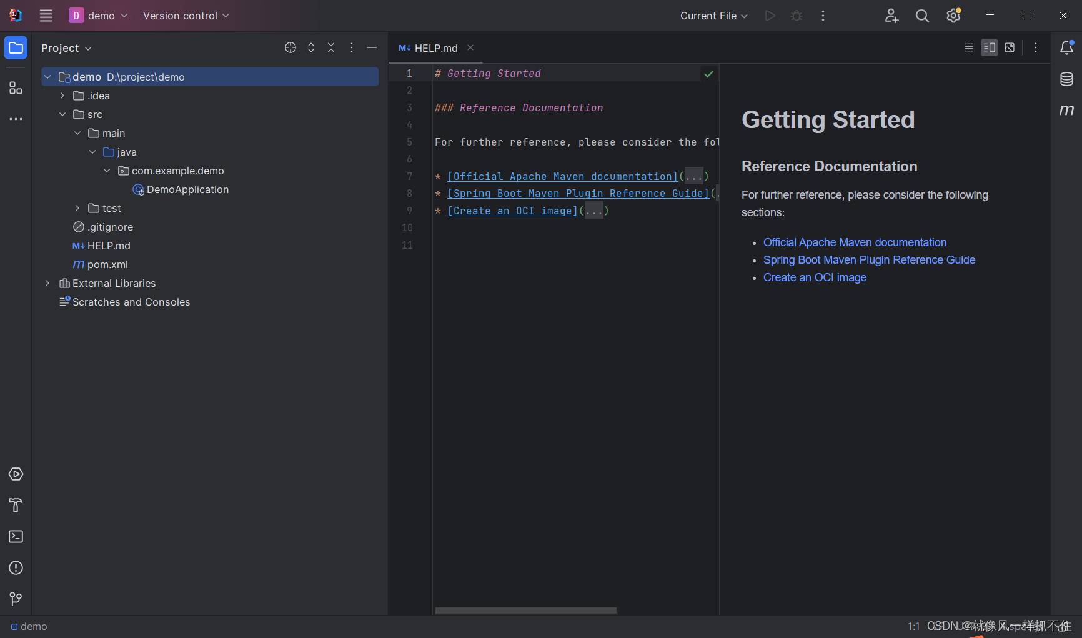The image size is (1082, 638).
Task: Switch to editor-only view
Action: click(x=969, y=47)
